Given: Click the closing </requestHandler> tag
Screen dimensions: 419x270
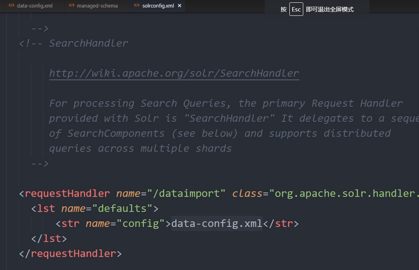Looking at the screenshot, I should (x=70, y=253).
